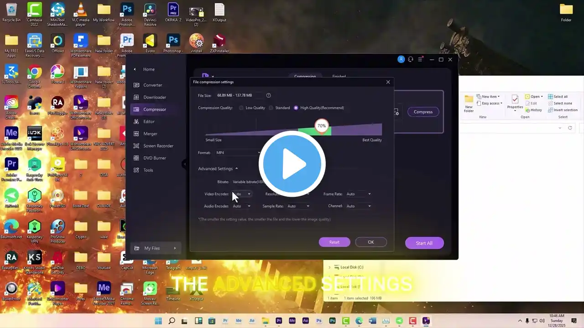The image size is (584, 328).
Task: Click refresh button in Explorer address bar
Action: point(570,128)
